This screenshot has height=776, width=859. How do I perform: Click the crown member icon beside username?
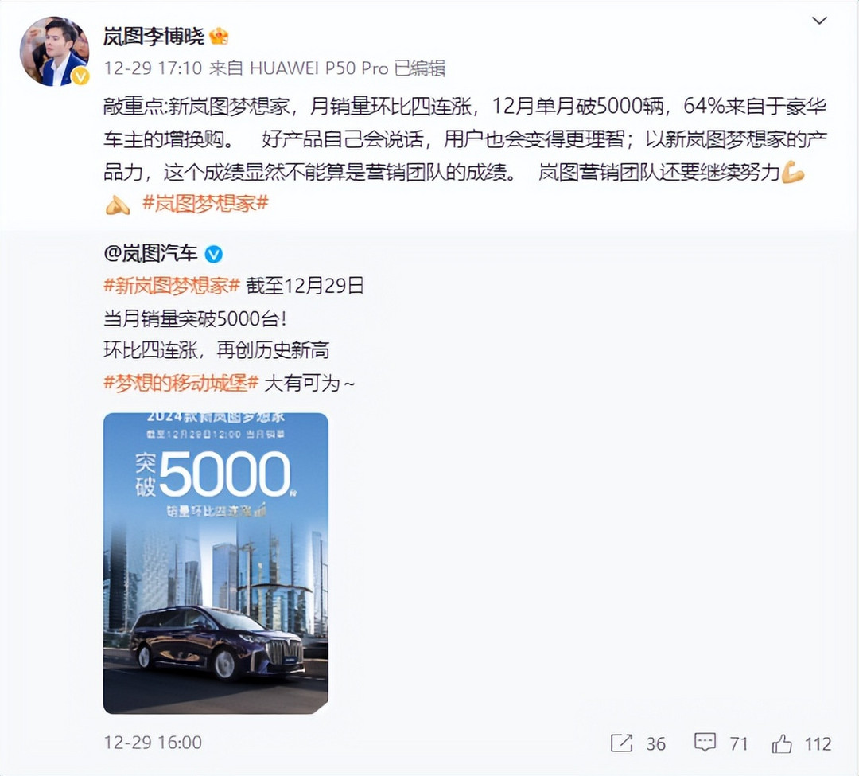click(219, 37)
